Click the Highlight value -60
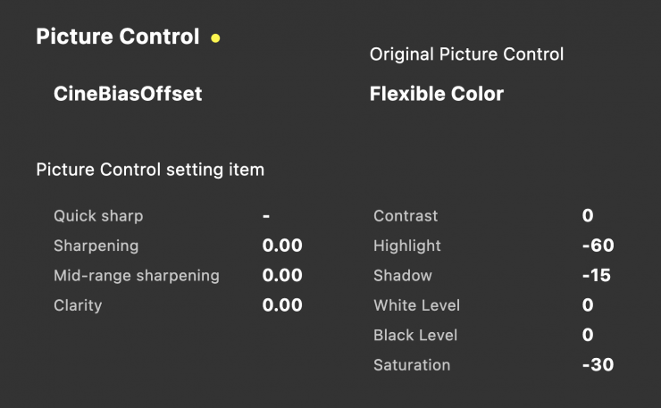The image size is (661, 408). 598,246
